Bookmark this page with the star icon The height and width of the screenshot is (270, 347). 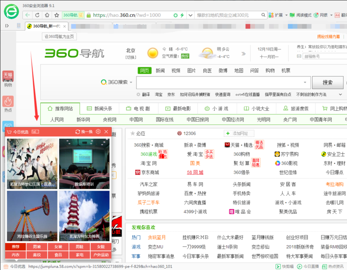tap(57, 15)
